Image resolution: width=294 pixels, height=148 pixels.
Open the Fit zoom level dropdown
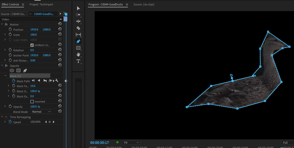tap(131, 143)
